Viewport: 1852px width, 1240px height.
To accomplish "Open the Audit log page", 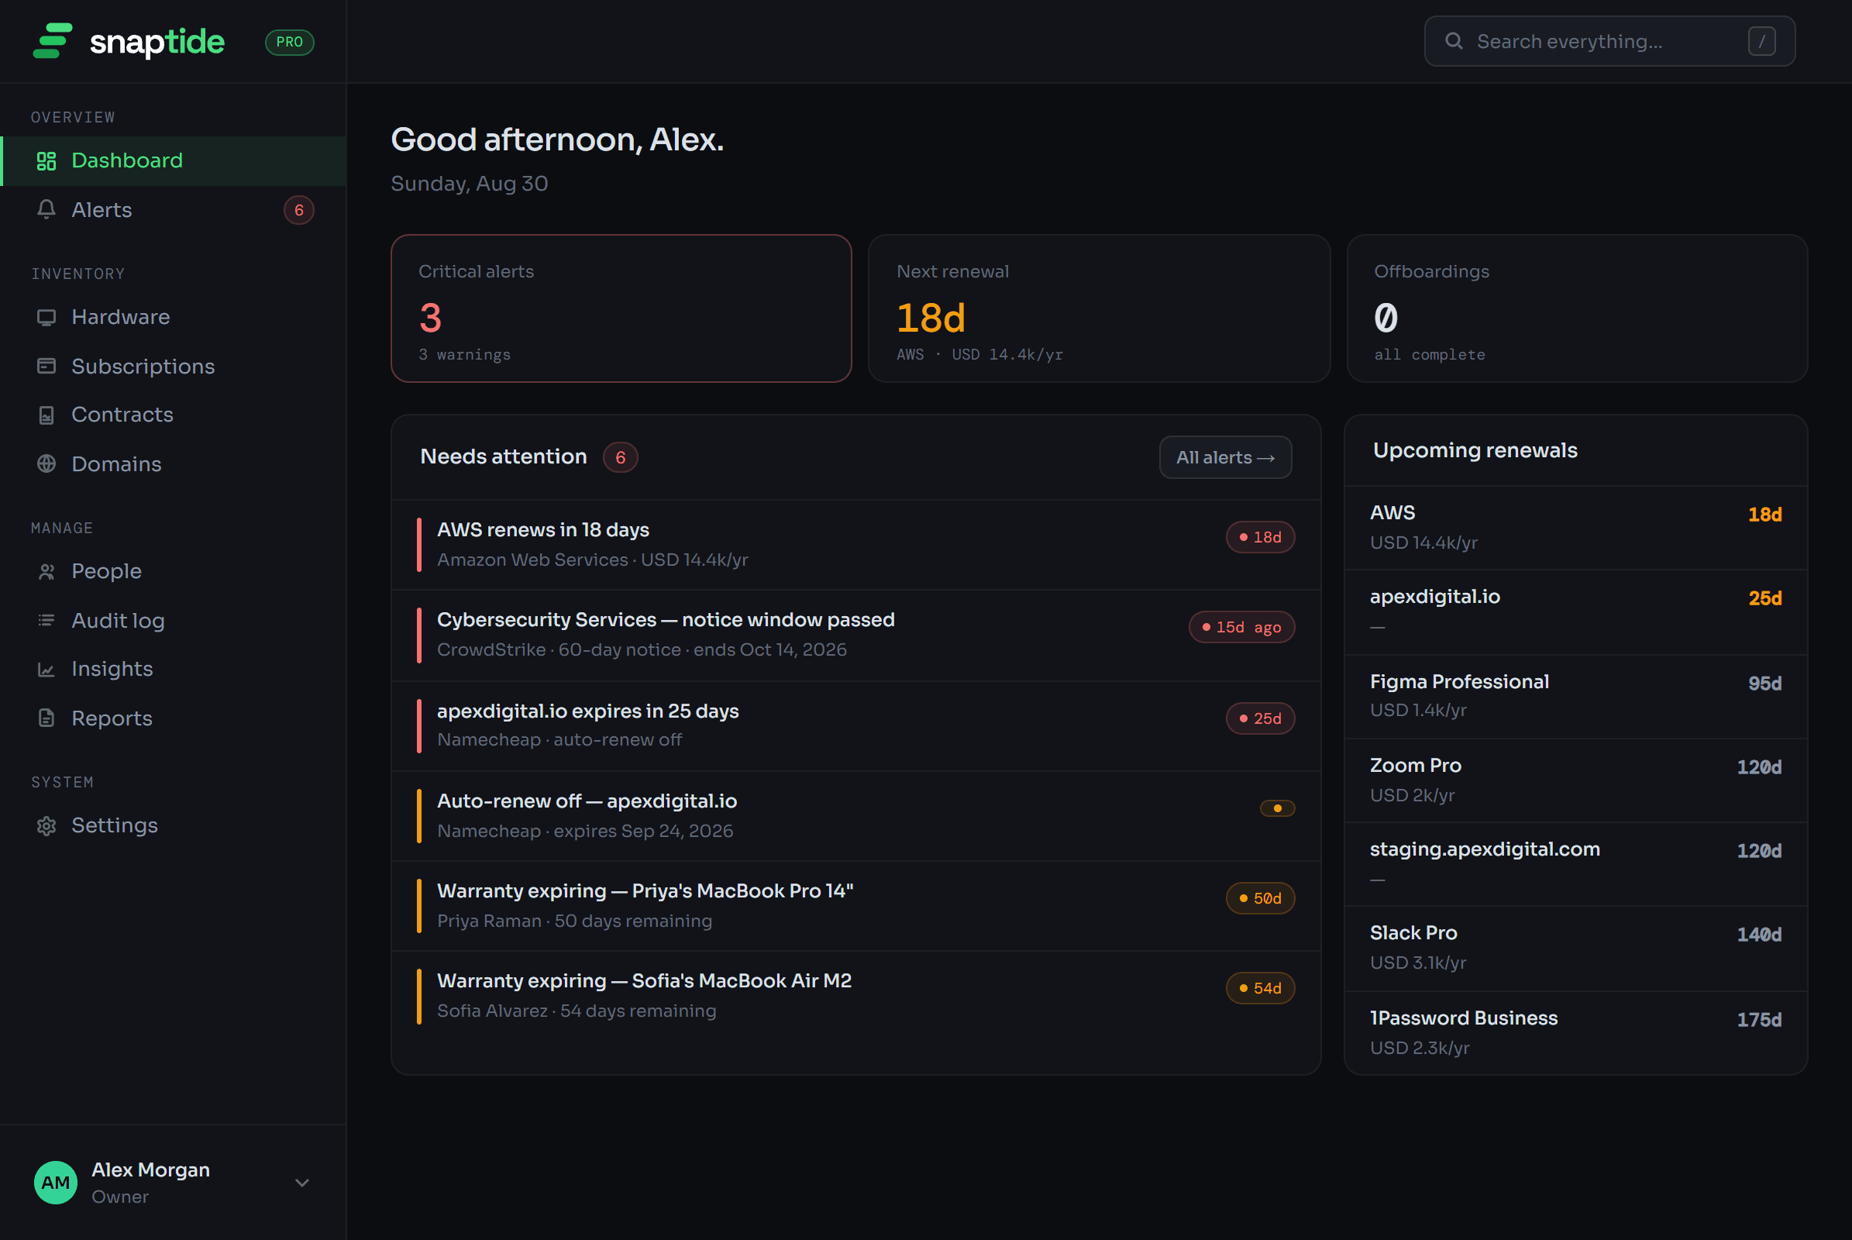I will click(x=173, y=621).
